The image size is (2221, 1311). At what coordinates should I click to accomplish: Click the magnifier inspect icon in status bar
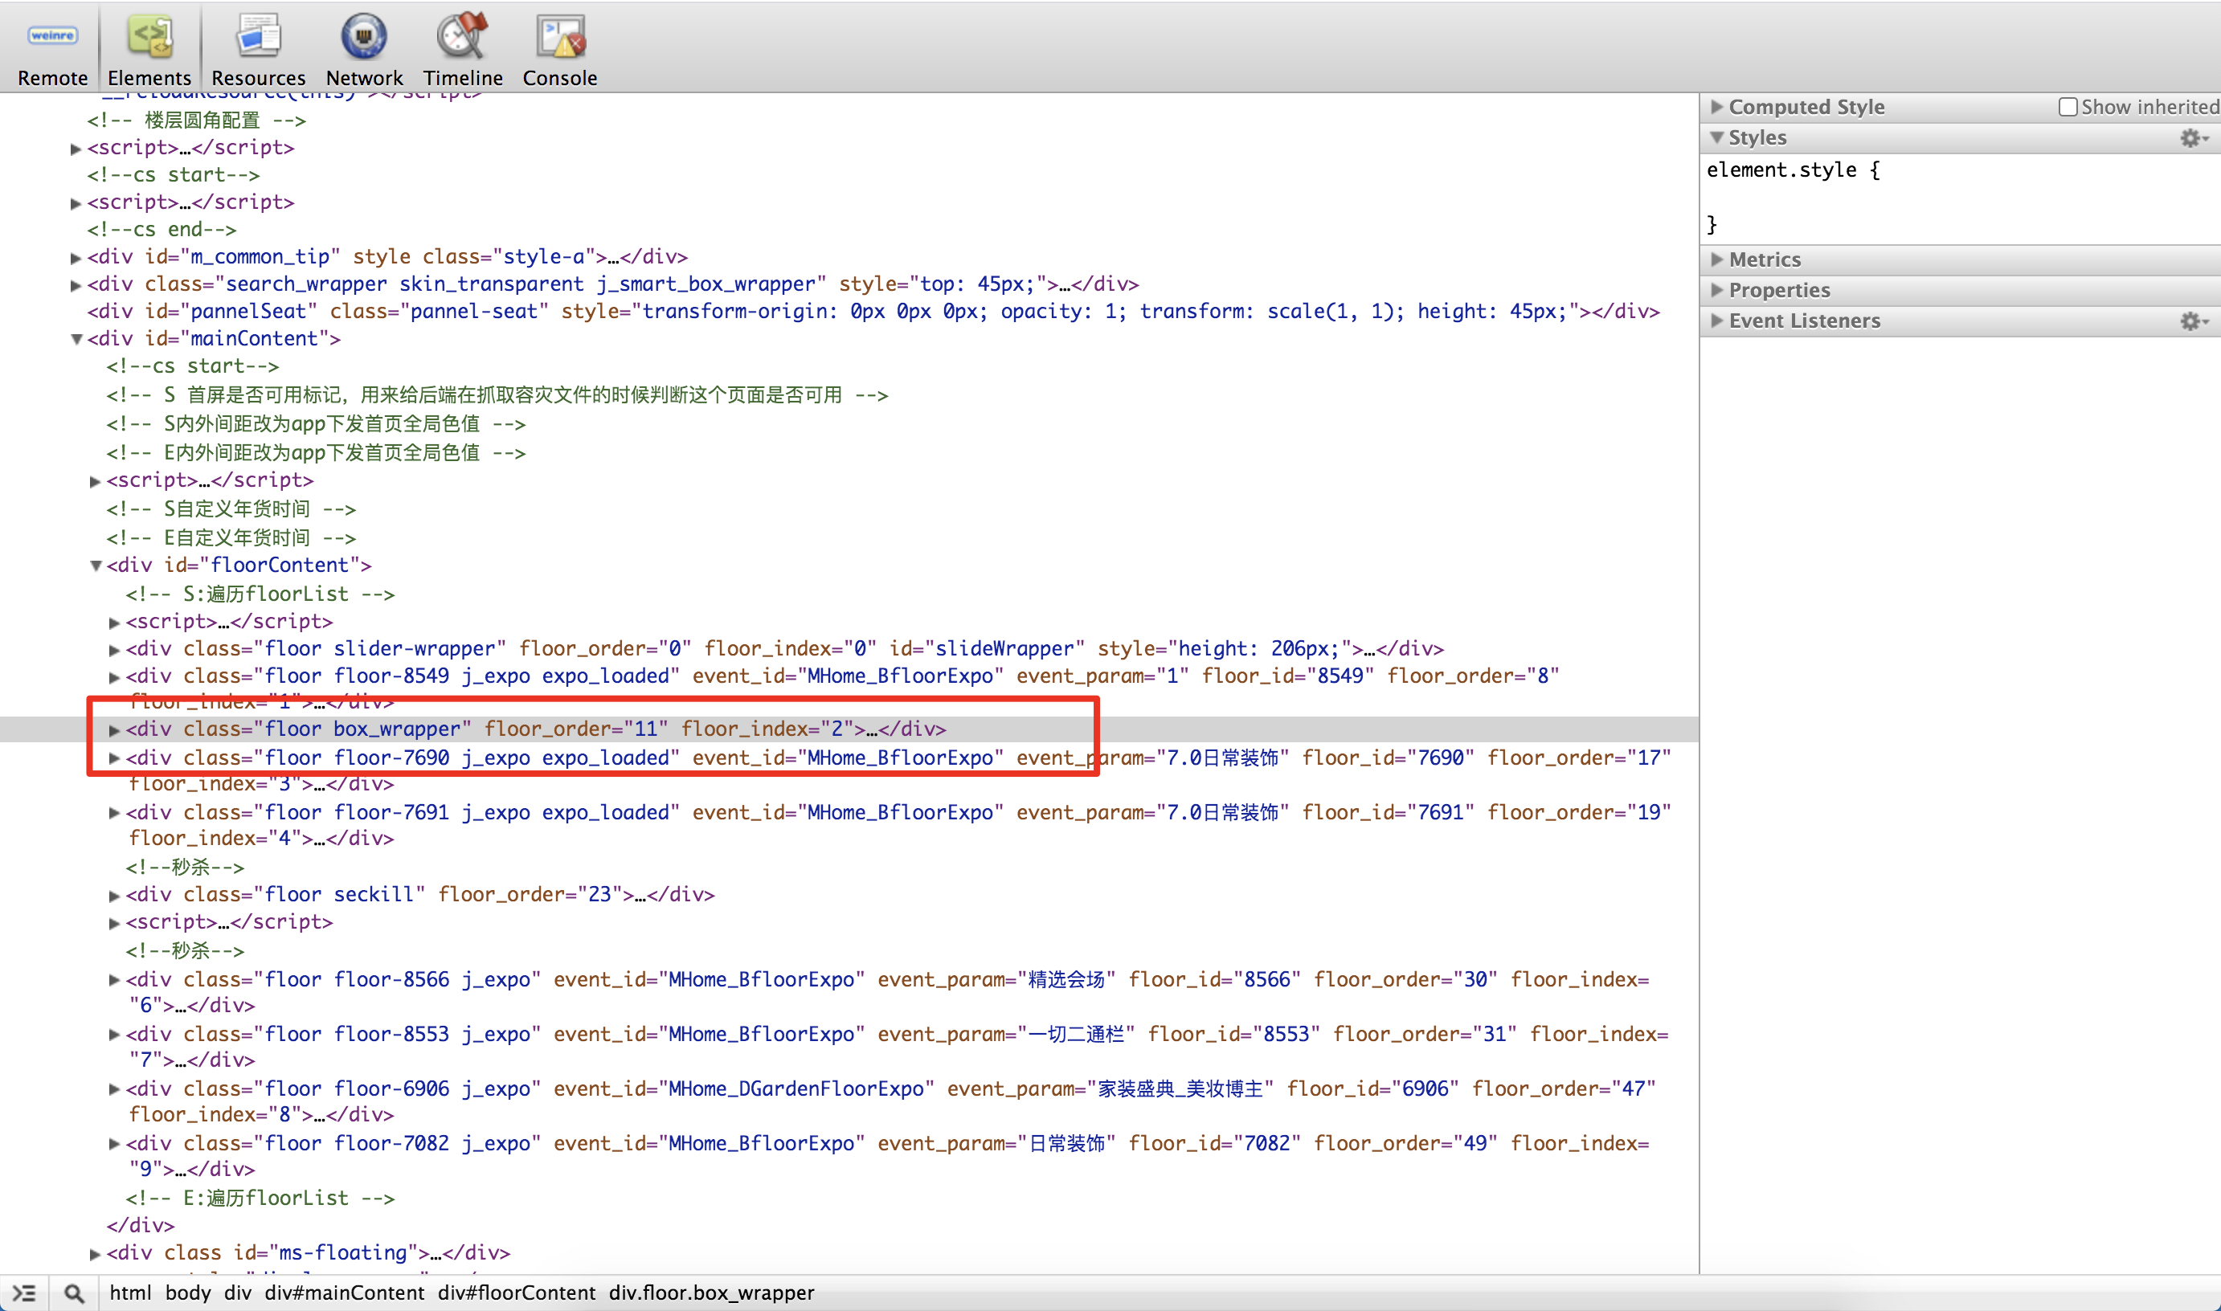[x=74, y=1293]
